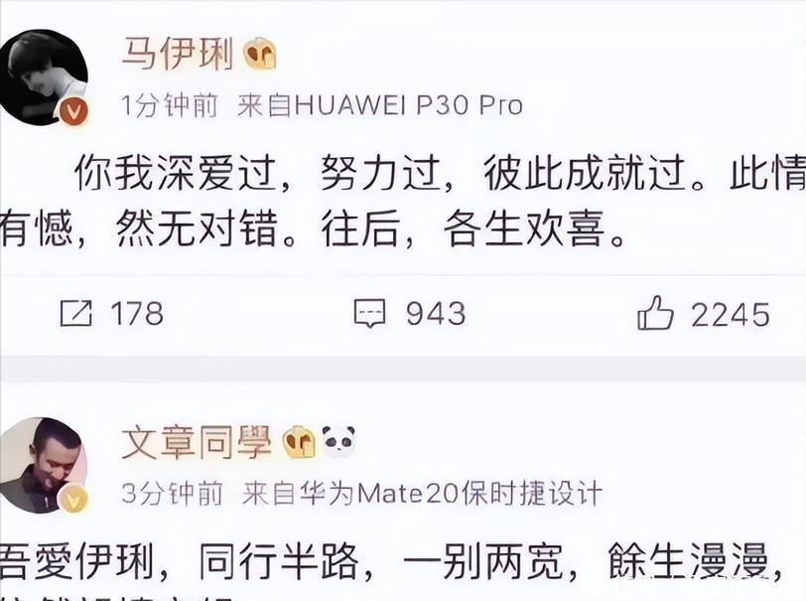The image size is (806, 601).
Task: Click the orange verified V badge on 马伊琍's avatar
Action: pos(74,111)
